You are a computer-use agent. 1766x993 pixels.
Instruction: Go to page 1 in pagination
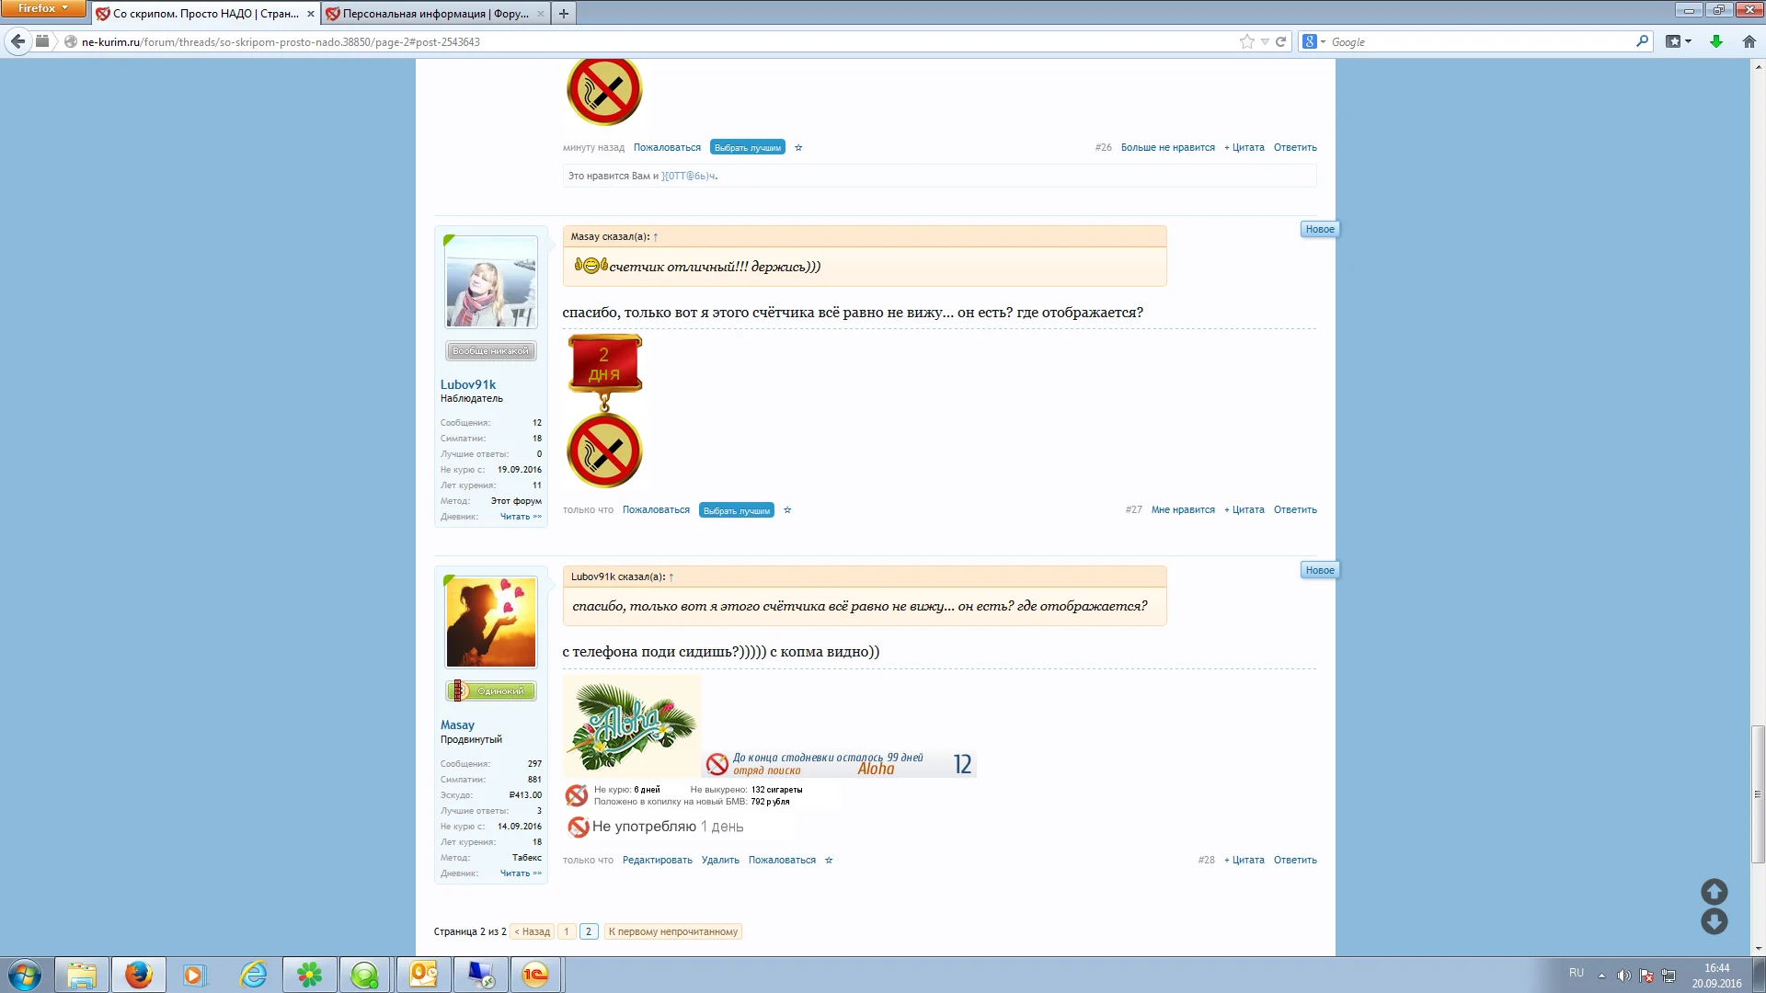pos(567,931)
